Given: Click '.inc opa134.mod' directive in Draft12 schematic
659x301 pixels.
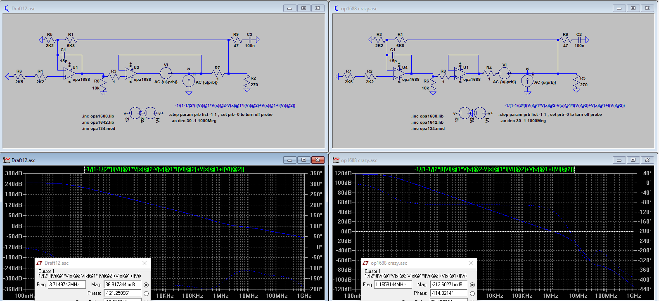Looking at the screenshot, I should coord(98,129).
